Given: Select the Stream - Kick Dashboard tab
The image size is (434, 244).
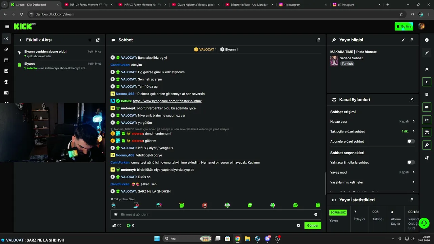Looking at the screenshot, I should click(35, 5).
